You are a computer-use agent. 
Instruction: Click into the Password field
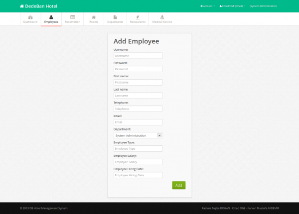tap(138, 69)
